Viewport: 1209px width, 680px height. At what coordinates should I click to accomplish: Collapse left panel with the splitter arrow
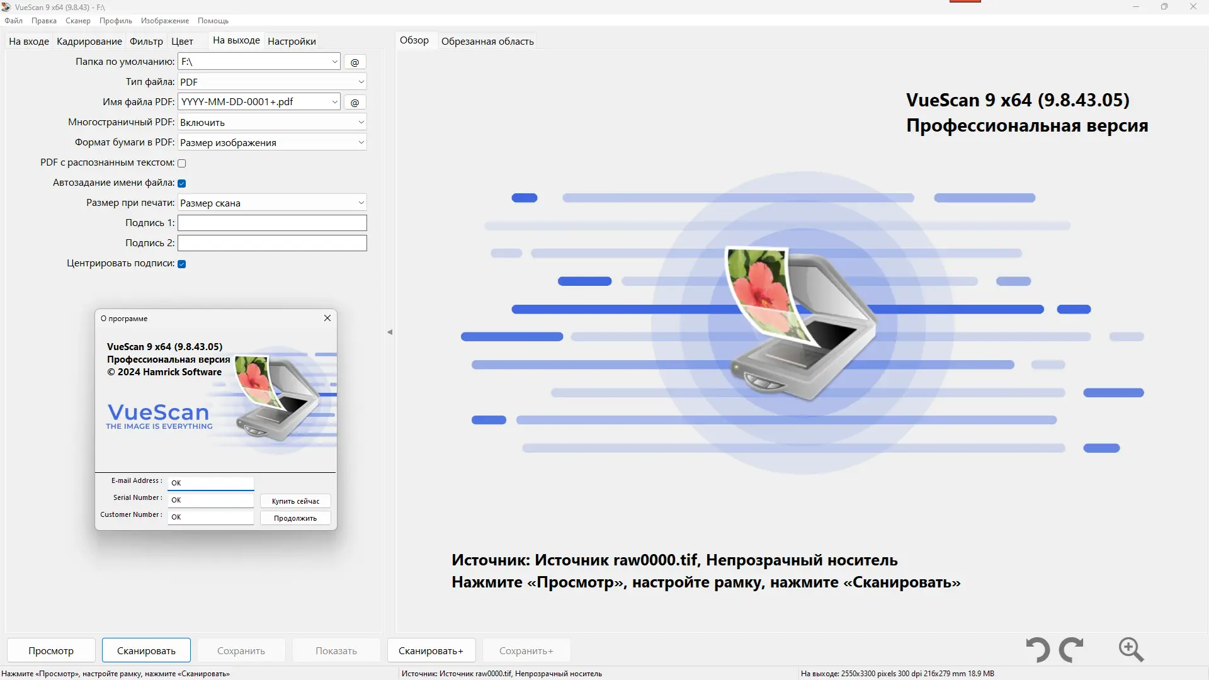(x=390, y=332)
